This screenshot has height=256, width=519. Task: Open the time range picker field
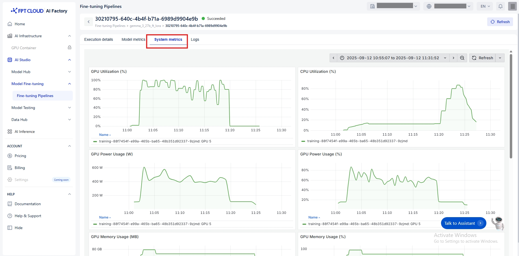click(x=393, y=58)
